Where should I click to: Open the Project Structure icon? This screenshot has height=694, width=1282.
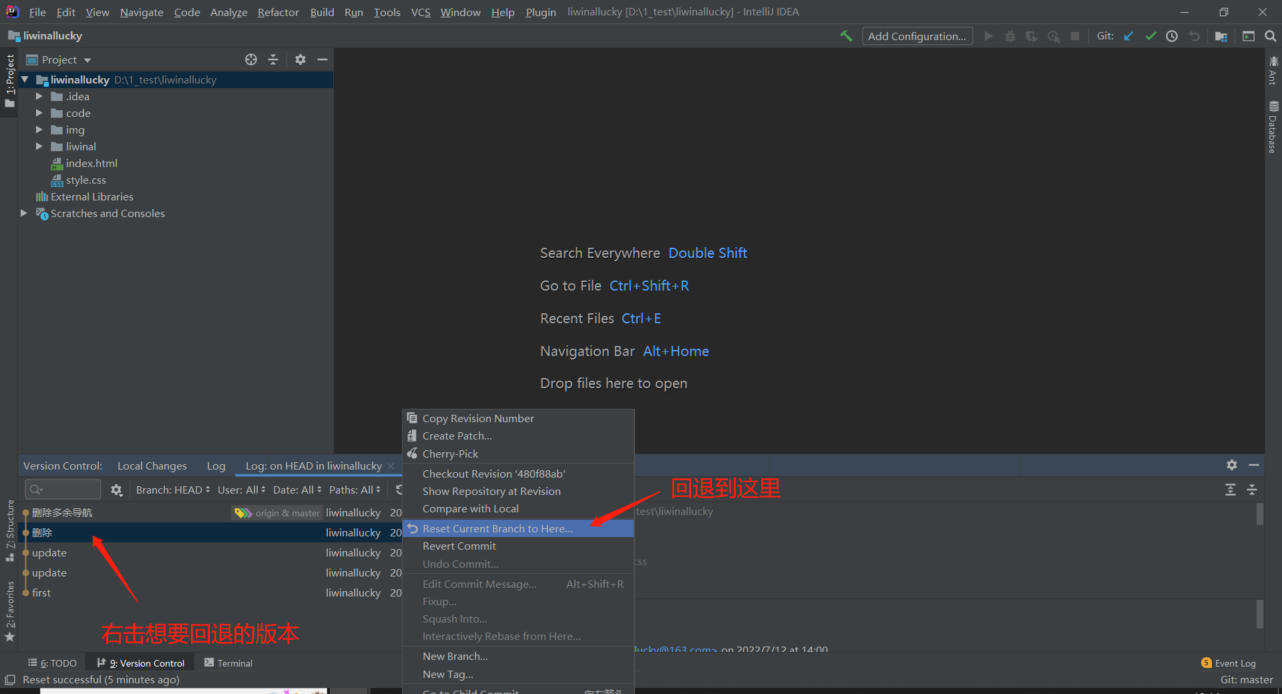click(x=1221, y=36)
